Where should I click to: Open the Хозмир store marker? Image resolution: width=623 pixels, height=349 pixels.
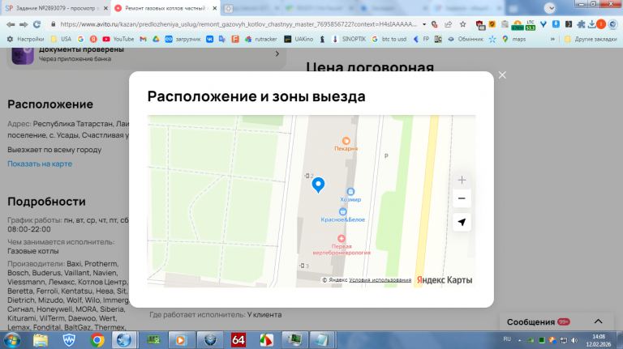[x=350, y=195]
